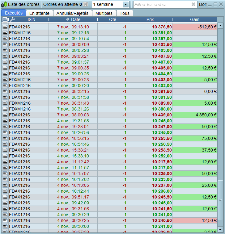Click the cancel pending orders icon
225x234 pixels.
click(x=86, y=5)
